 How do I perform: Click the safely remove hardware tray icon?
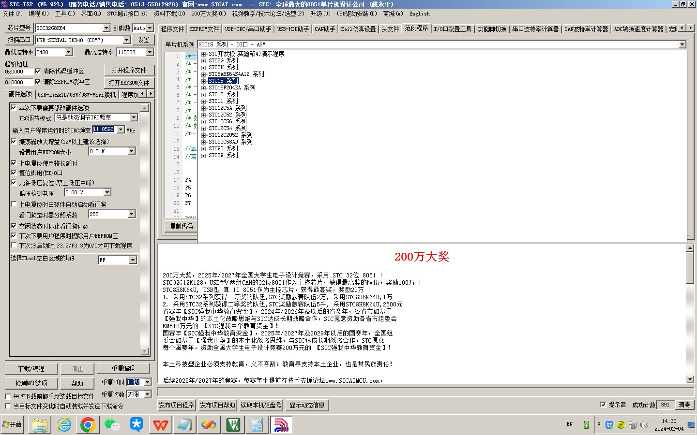point(586,425)
